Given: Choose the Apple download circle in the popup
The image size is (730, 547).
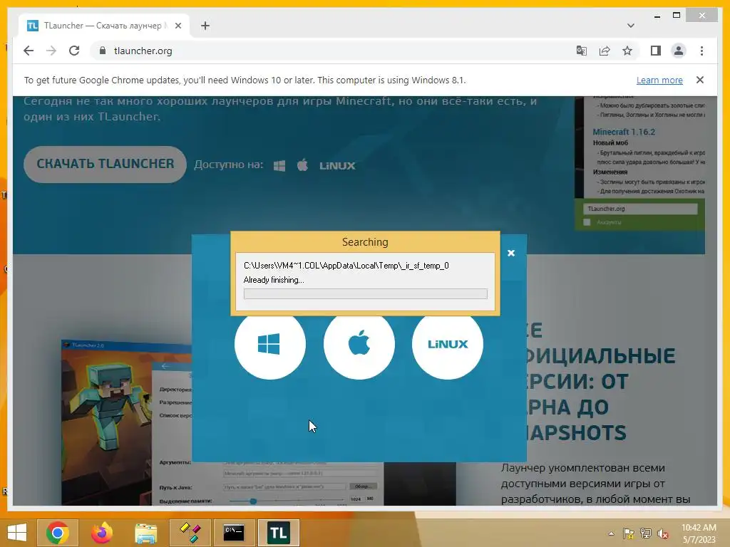Looking at the screenshot, I should click(359, 344).
